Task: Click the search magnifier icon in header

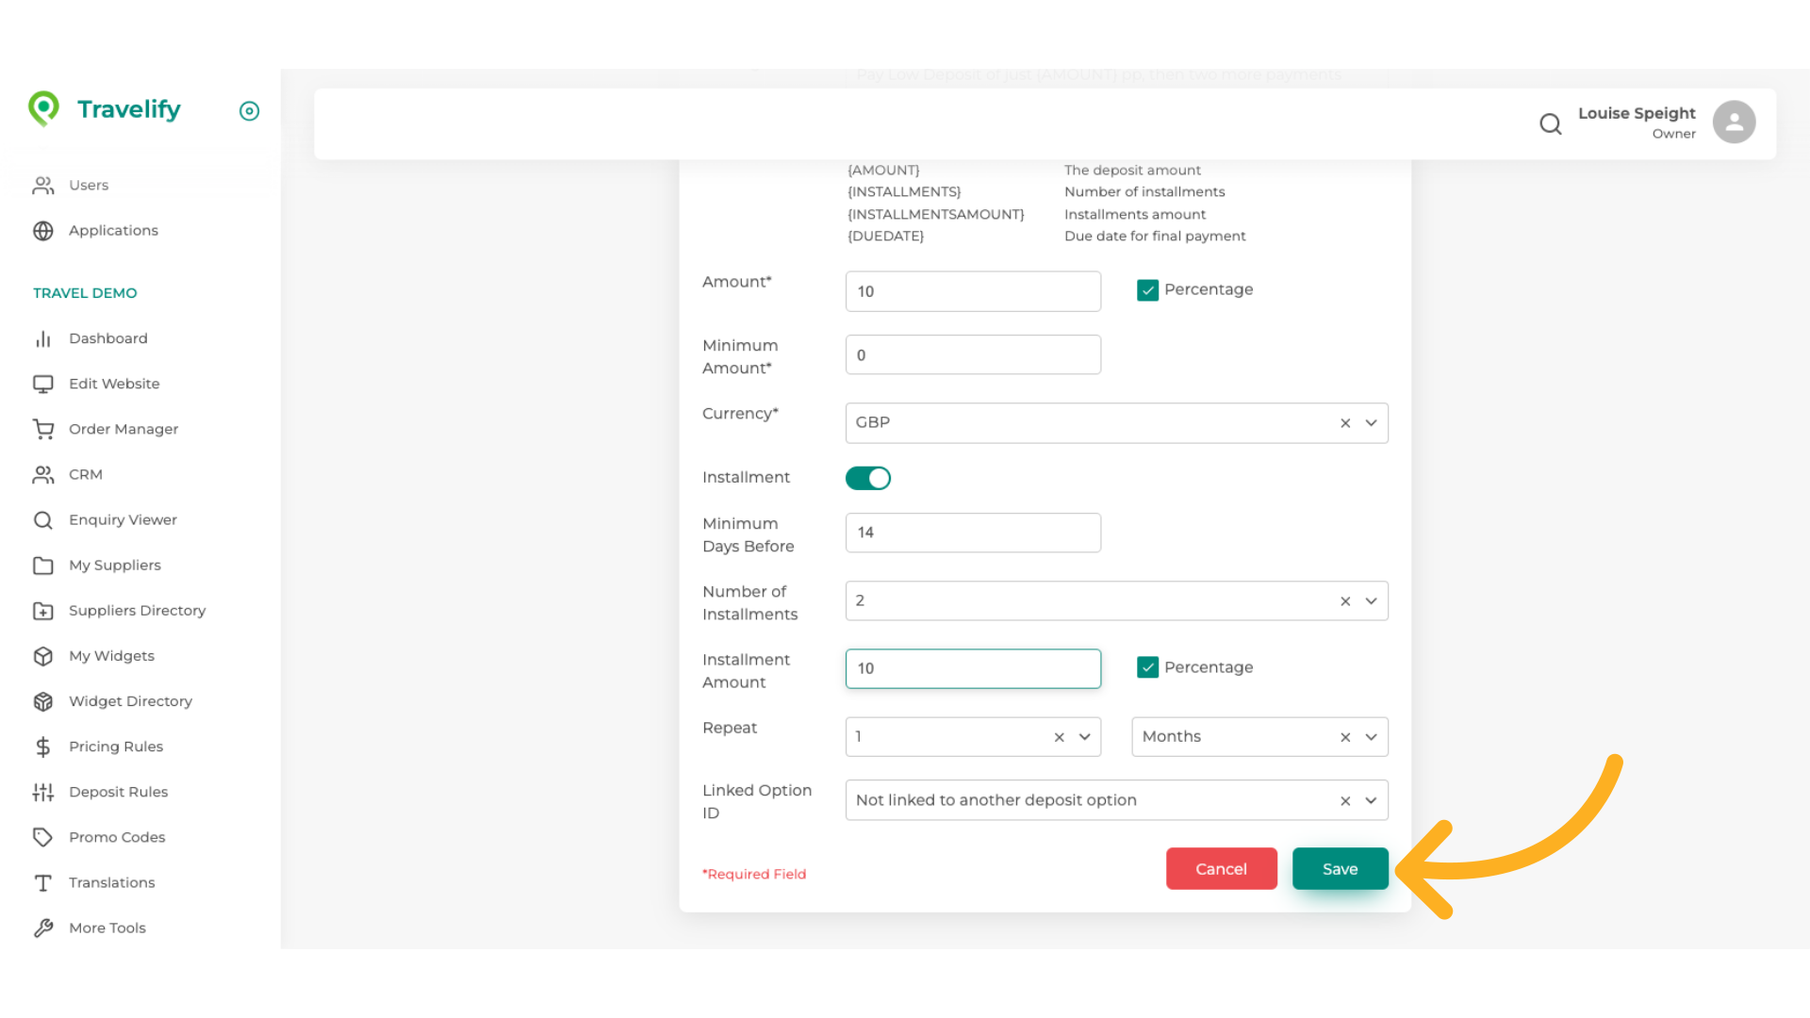Action: click(1550, 123)
